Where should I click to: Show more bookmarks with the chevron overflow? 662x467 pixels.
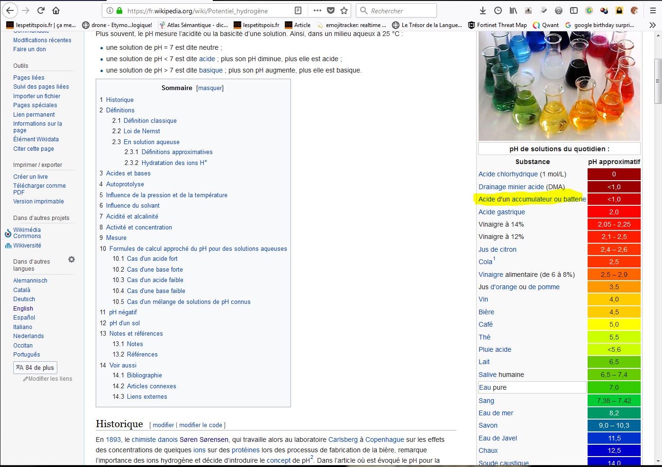point(653,25)
